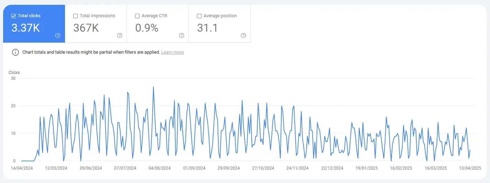Screen dimensions: 490x183
Task: Click the Clicks y-axis title
Action: pyautogui.click(x=14, y=73)
